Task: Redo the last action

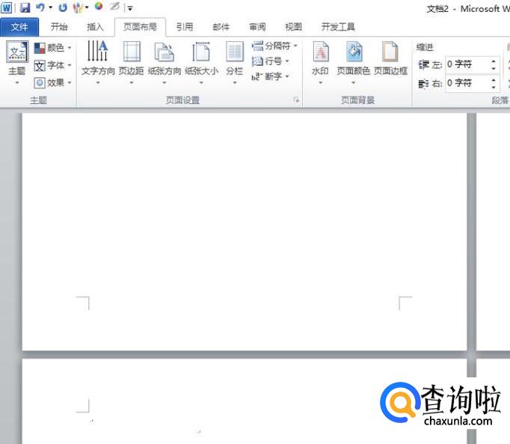Action: click(63, 7)
